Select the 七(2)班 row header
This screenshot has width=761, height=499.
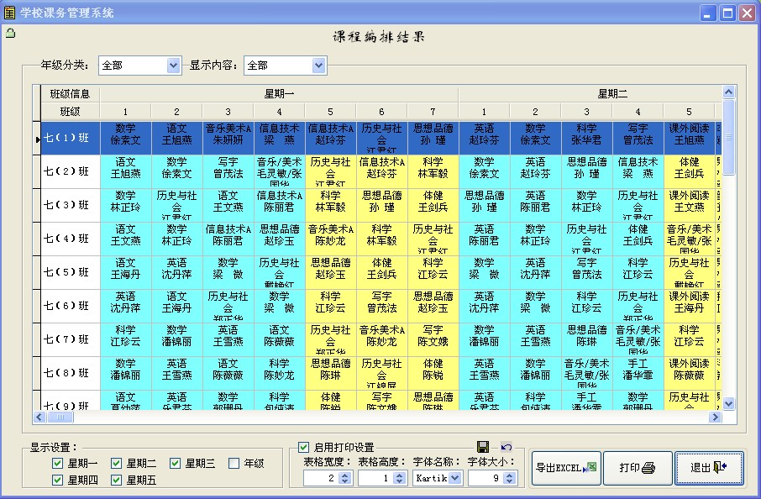point(70,171)
